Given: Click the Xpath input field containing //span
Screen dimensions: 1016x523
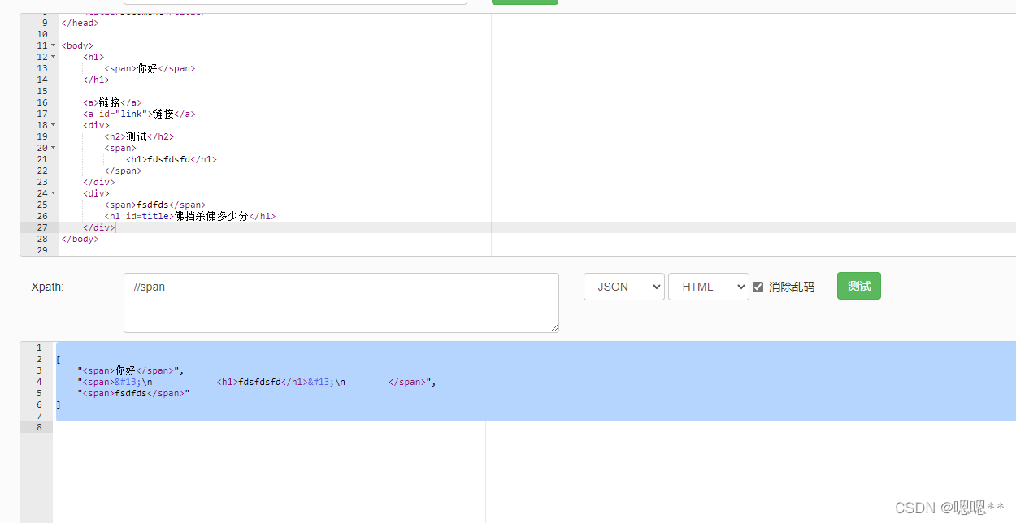Looking at the screenshot, I should pos(341,303).
